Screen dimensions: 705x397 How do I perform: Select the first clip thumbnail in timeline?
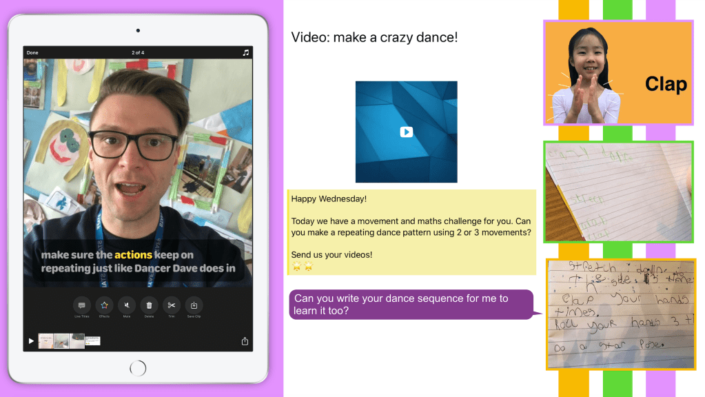click(x=45, y=340)
